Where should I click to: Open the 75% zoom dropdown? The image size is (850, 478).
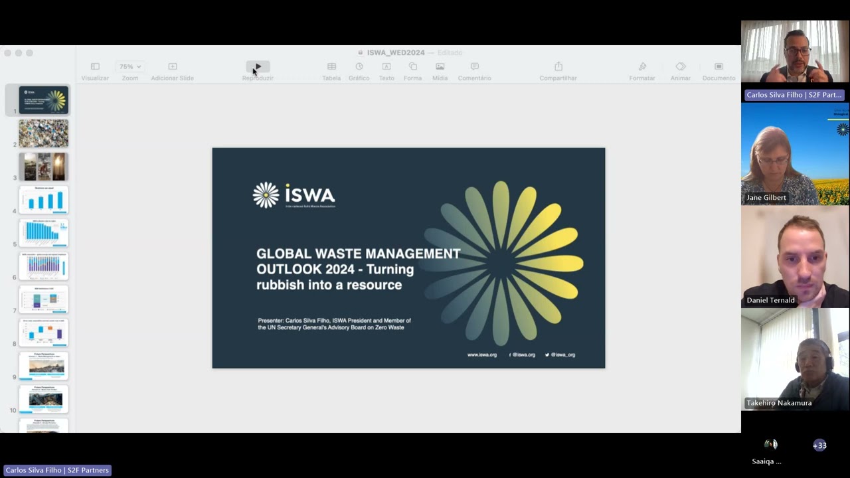pos(129,67)
